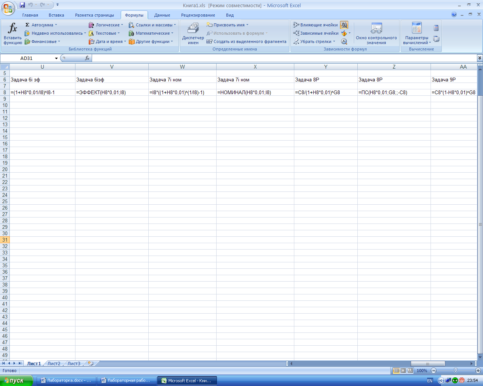Click the Влияющие ячейки trace precedents button
Viewport: 483px width, 386px height.
(x=315, y=25)
